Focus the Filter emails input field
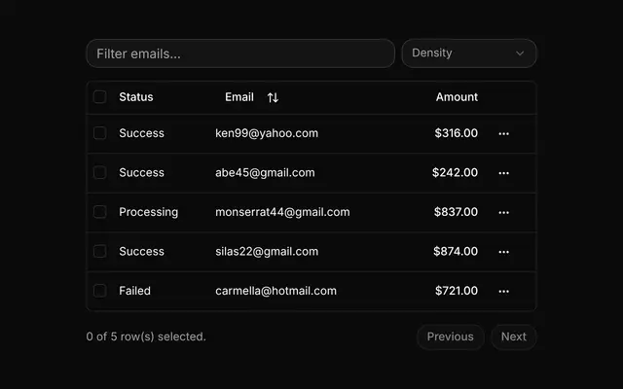 [240, 53]
